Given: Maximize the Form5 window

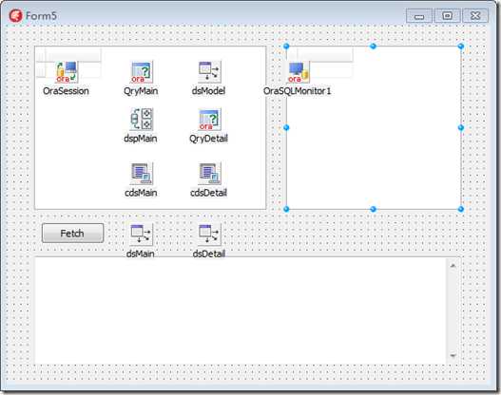Looking at the screenshot, I should point(448,15).
